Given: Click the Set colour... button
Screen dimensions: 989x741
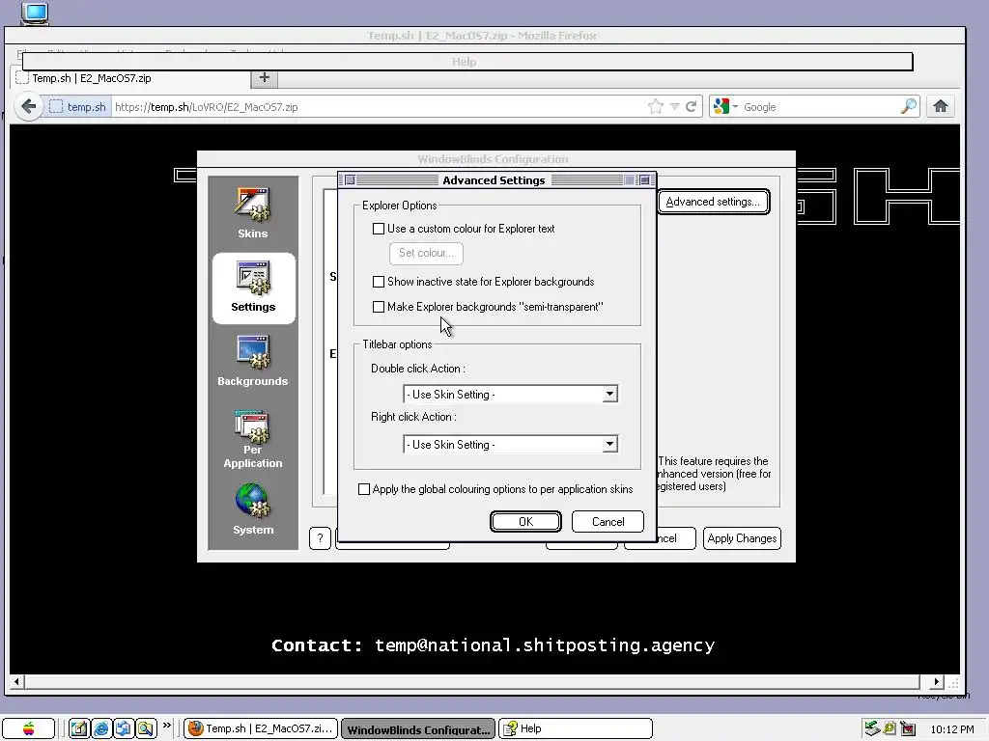Looking at the screenshot, I should [x=426, y=253].
